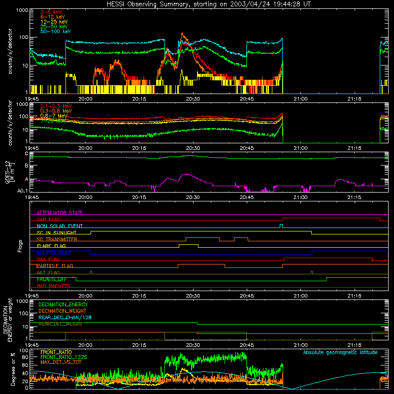Select the SC_IN_SUNLIGHT label
Viewport: 394px width, 394px height.
click(57, 232)
